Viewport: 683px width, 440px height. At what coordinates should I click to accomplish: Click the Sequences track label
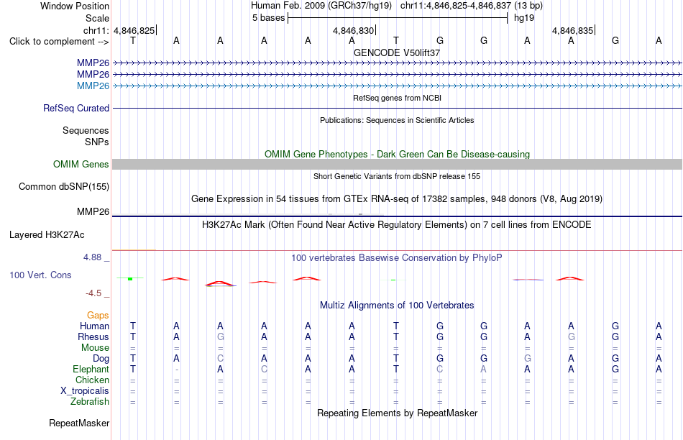(86, 130)
